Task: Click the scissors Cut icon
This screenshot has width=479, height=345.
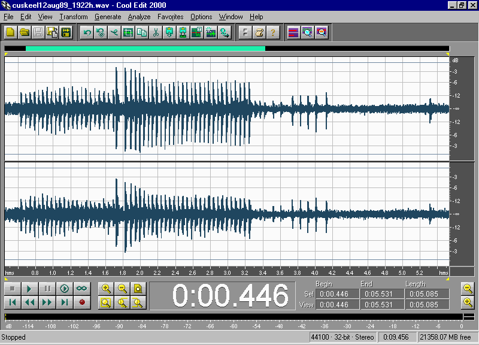Action: pyautogui.click(x=156, y=32)
